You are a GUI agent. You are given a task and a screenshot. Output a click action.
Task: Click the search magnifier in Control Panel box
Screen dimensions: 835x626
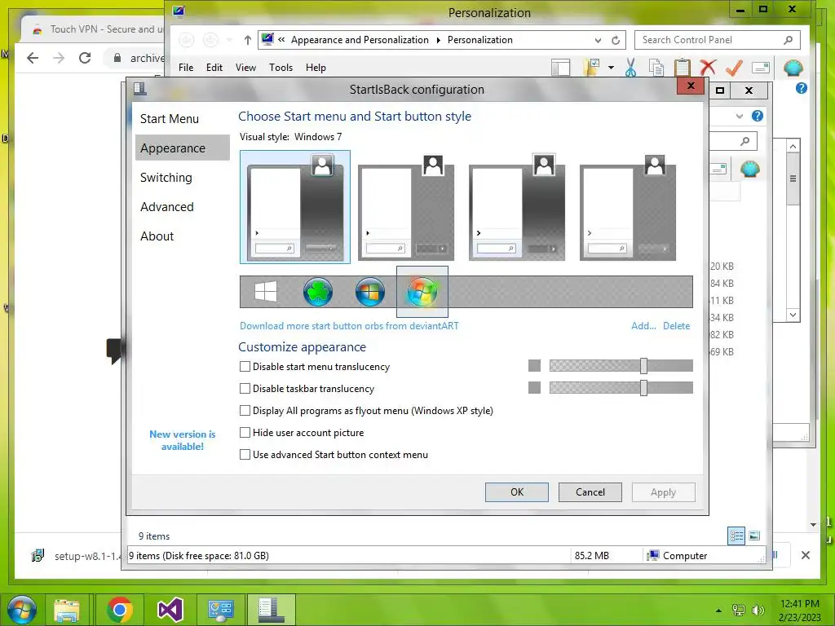coord(789,40)
